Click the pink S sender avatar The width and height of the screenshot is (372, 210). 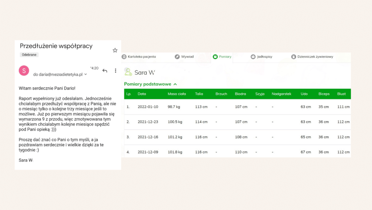pyautogui.click(x=24, y=71)
